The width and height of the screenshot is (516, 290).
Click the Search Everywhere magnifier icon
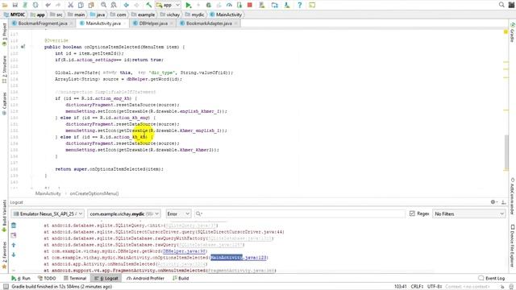[501, 5]
